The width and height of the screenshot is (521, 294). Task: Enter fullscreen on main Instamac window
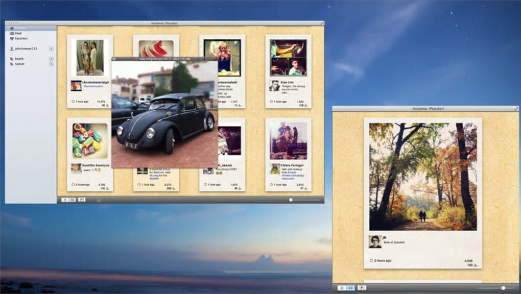pos(322,23)
